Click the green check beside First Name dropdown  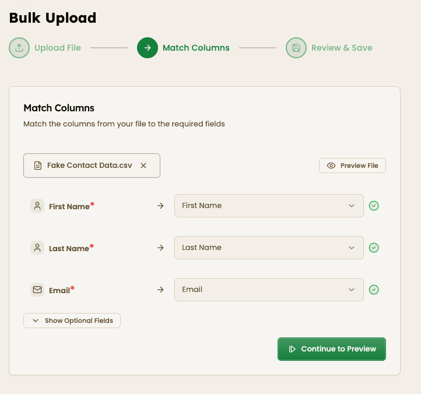coord(374,206)
